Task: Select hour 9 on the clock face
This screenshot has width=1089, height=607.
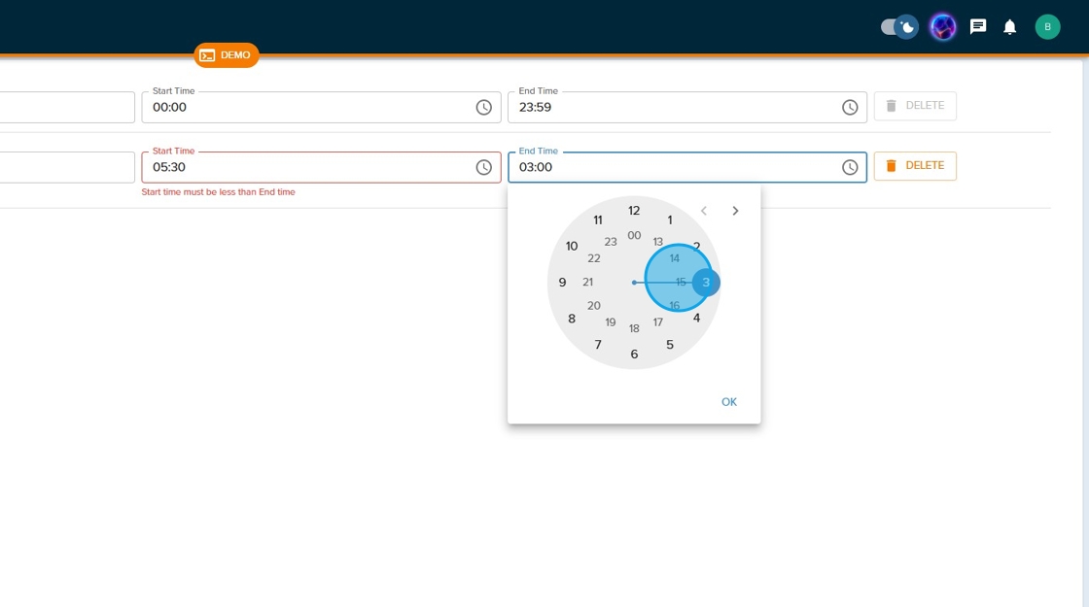Action: [x=562, y=283]
